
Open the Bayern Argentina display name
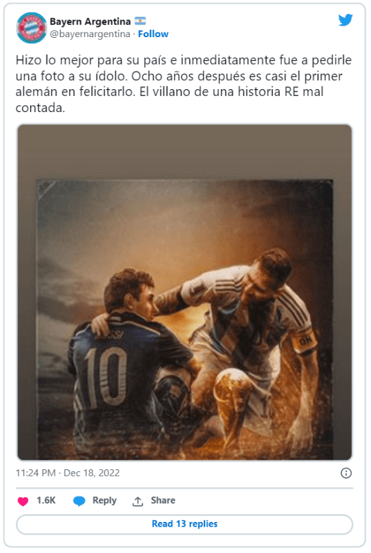click(90, 22)
